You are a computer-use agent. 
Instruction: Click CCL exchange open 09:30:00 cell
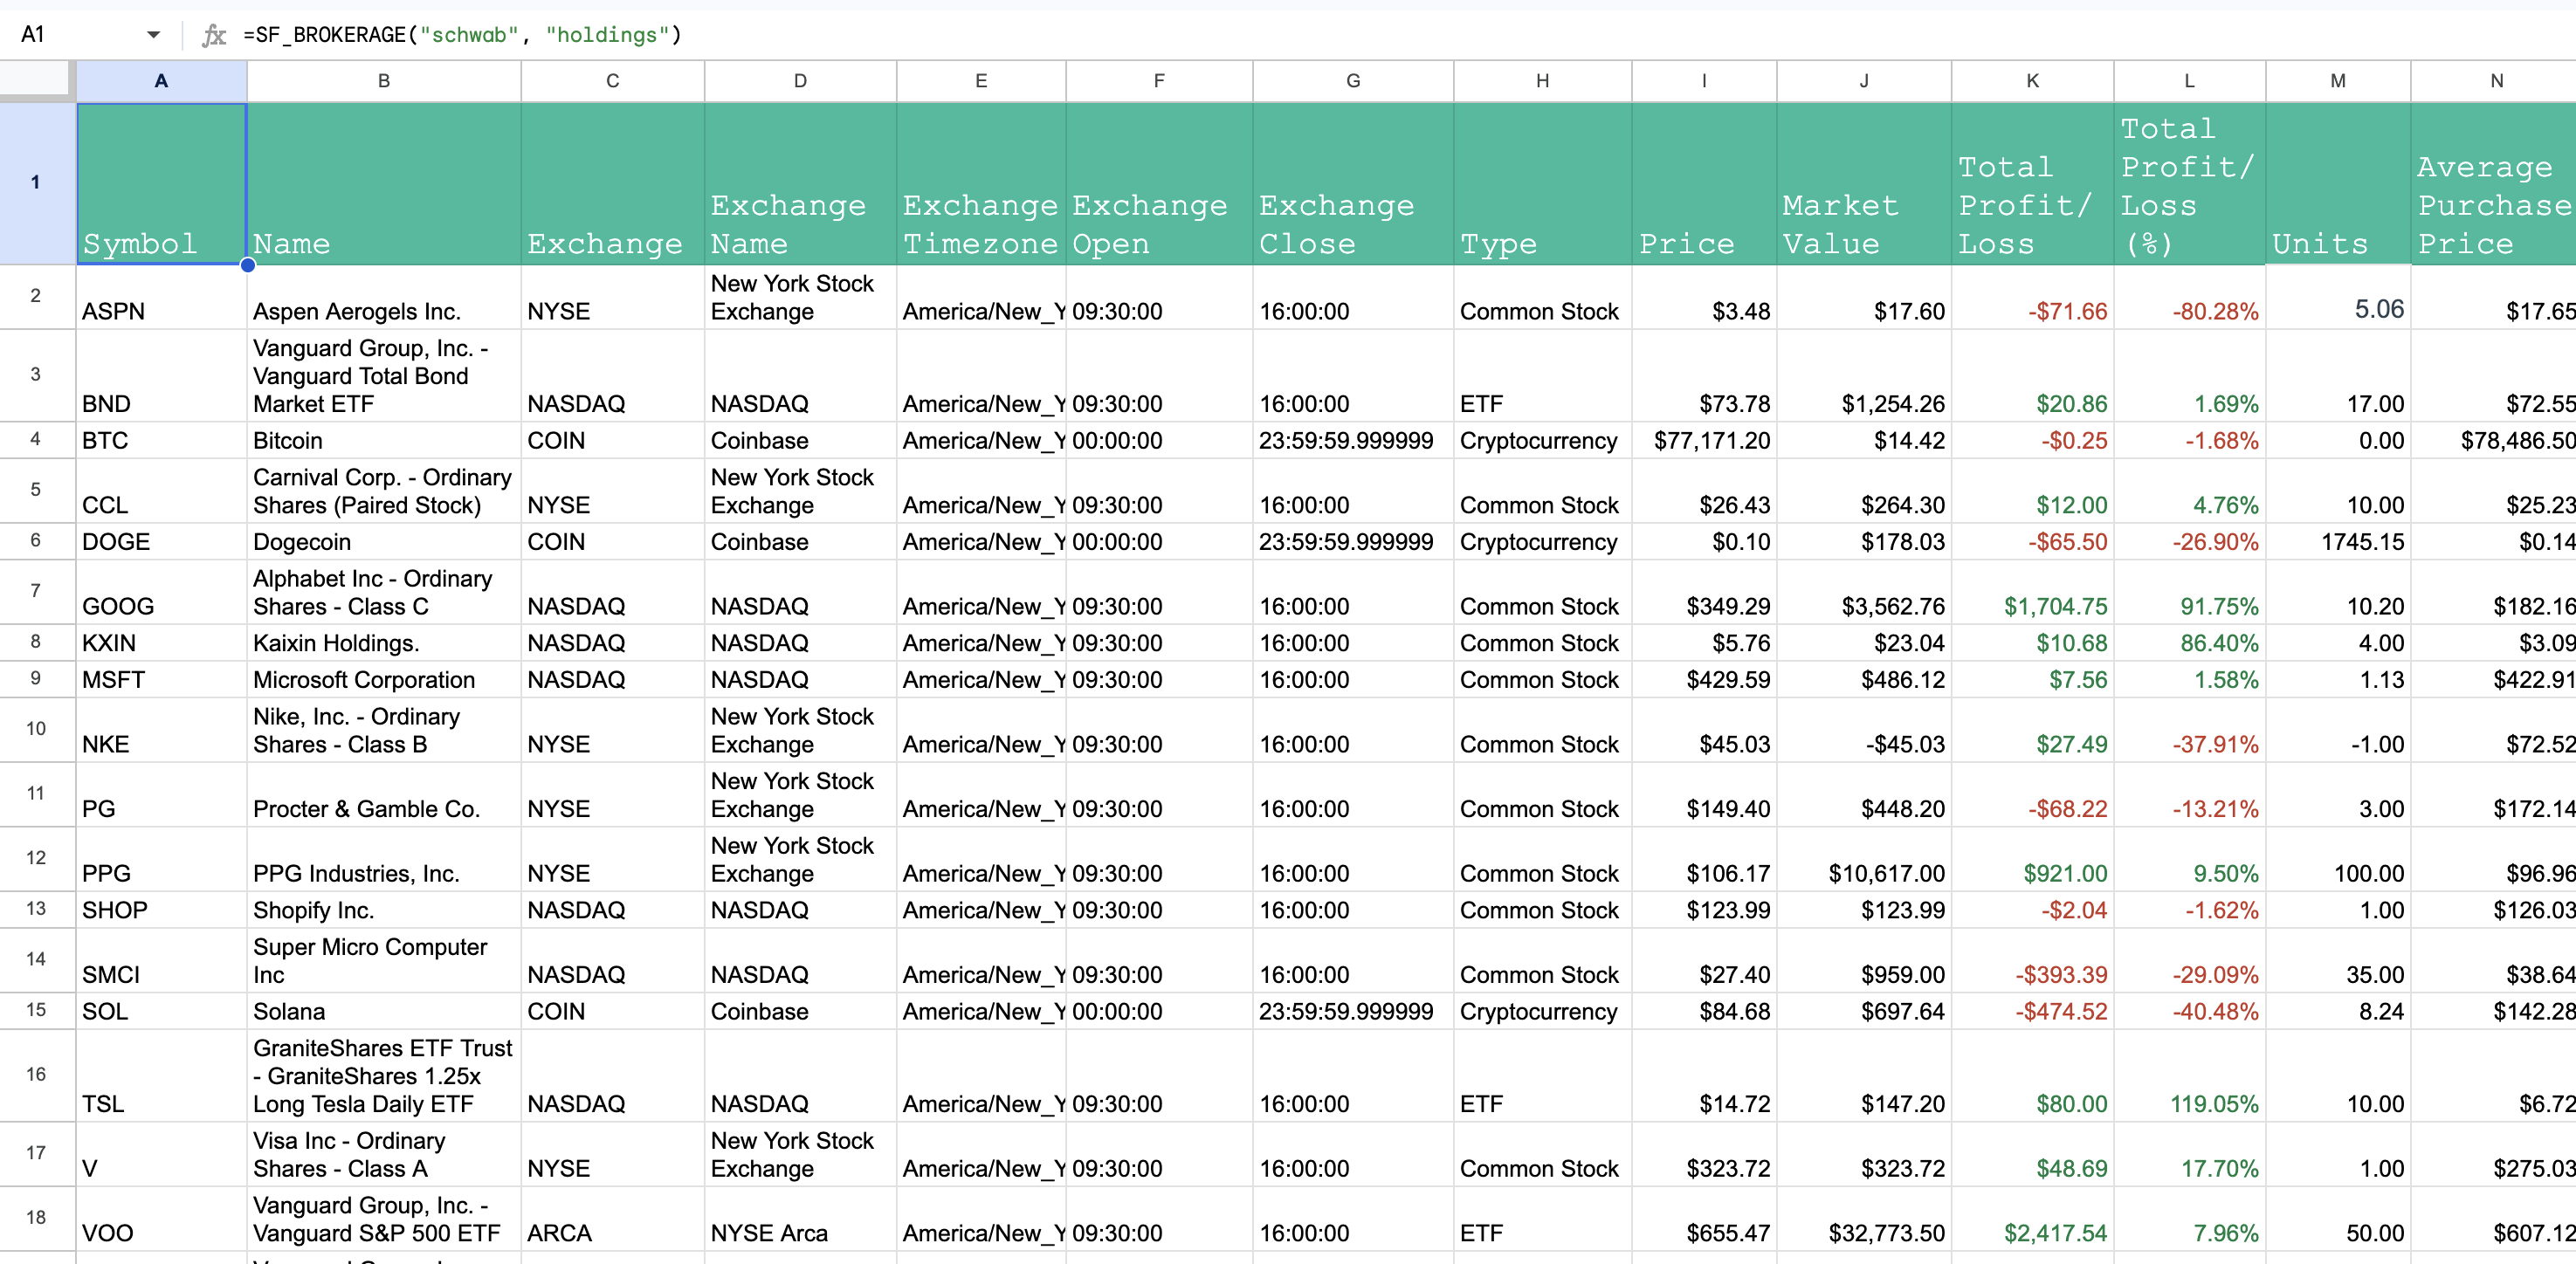[1159, 491]
